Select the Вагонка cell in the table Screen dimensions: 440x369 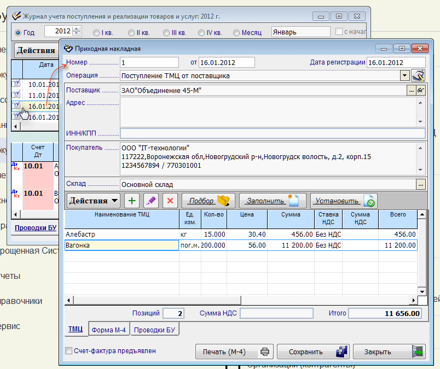click(121, 245)
